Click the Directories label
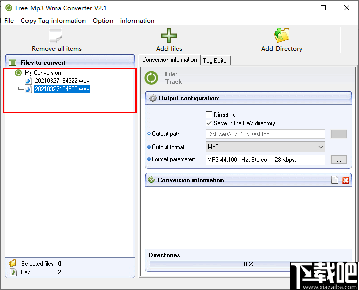This screenshot has height=290, width=359. (164, 255)
